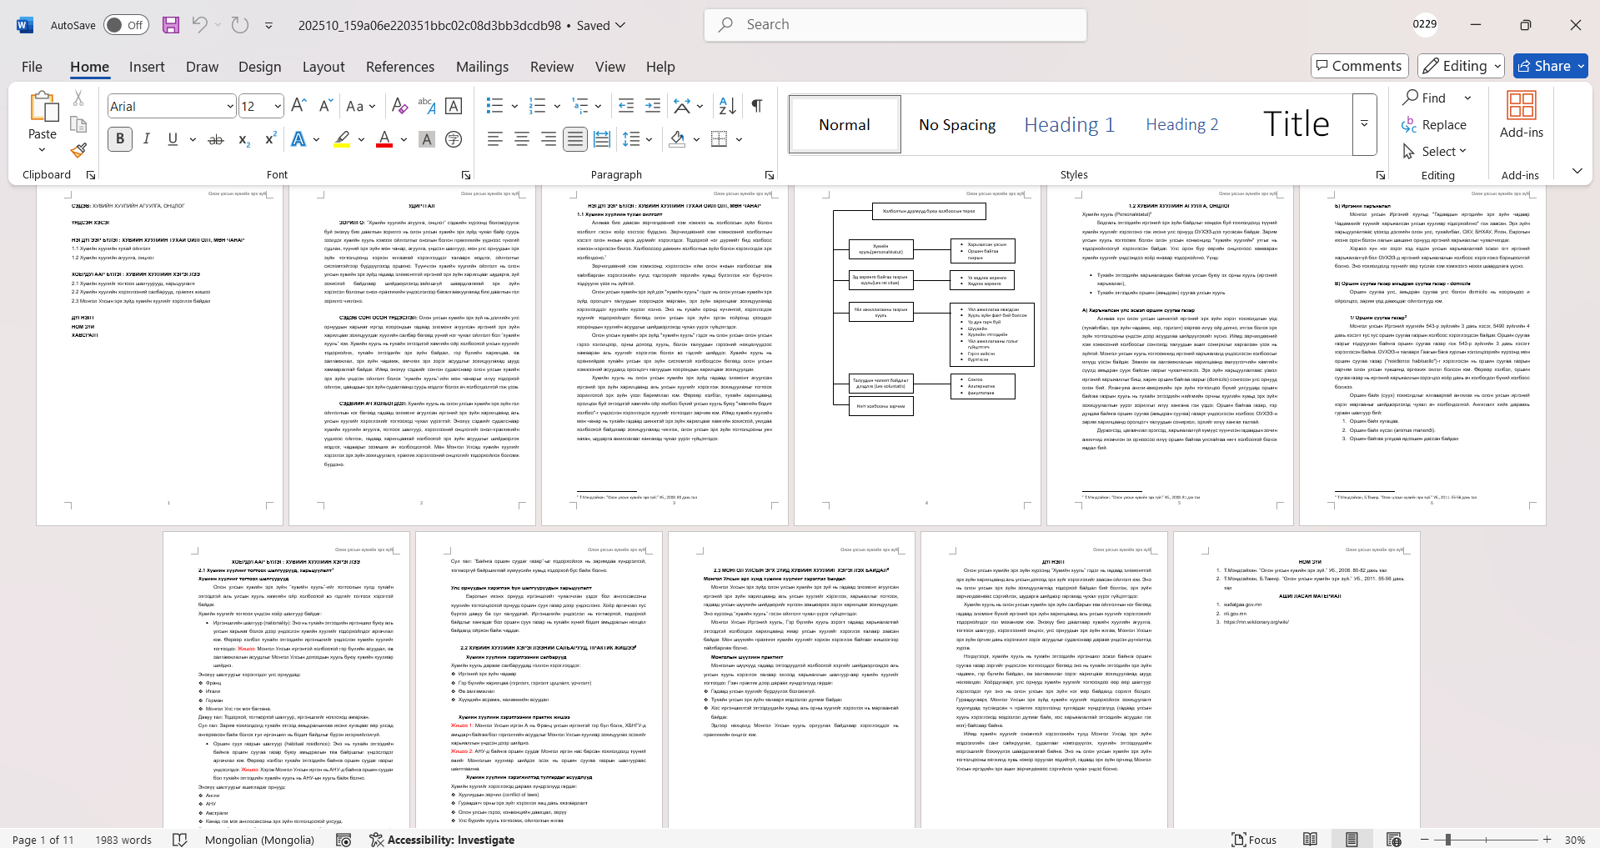This screenshot has height=848, width=1600.
Task: Click the Search box in title bar
Action: pos(895,25)
